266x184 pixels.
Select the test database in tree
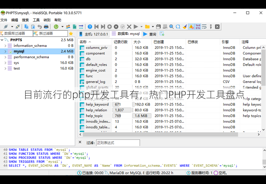(17, 68)
